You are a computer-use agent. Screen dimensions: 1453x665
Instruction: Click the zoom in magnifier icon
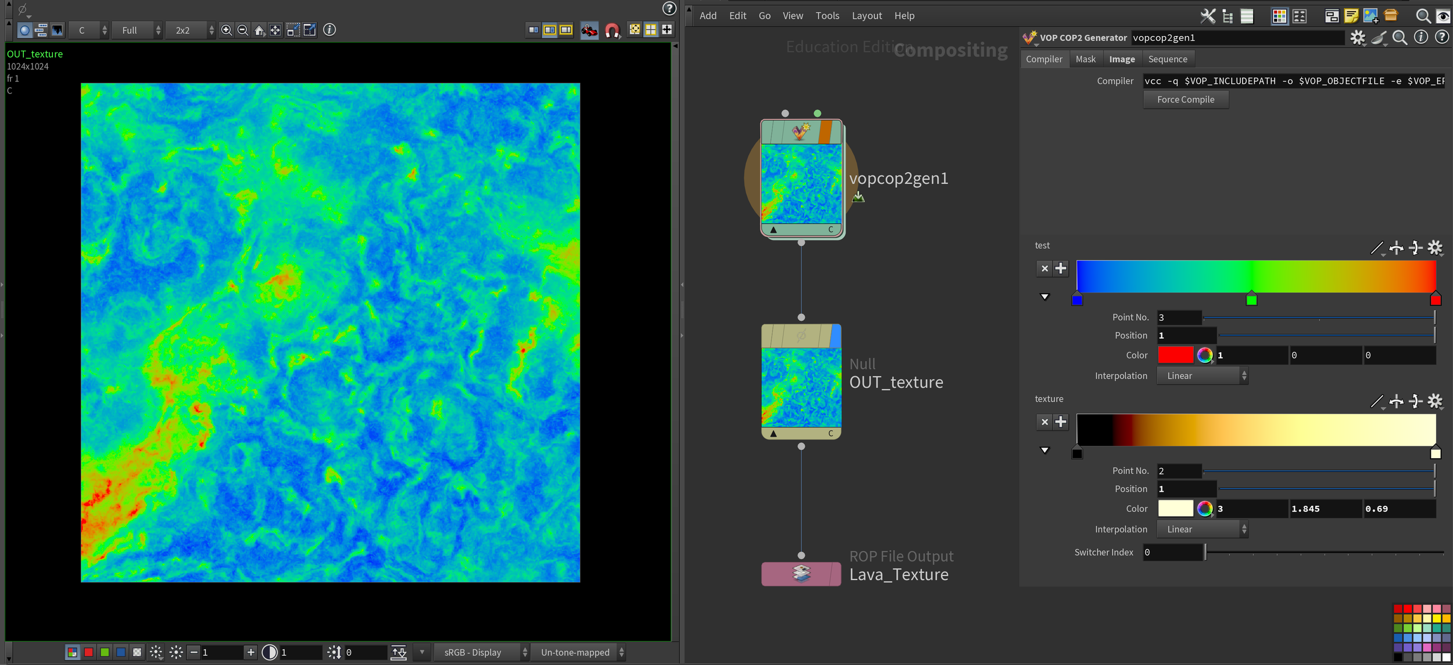click(x=227, y=30)
